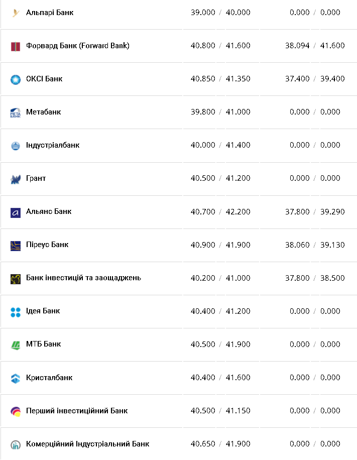Click the Форвард Банк red logo icon

coord(16,46)
